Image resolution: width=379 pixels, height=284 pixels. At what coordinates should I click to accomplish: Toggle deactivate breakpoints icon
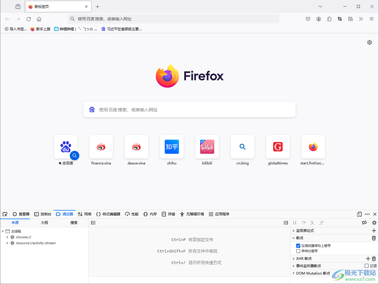(365, 223)
